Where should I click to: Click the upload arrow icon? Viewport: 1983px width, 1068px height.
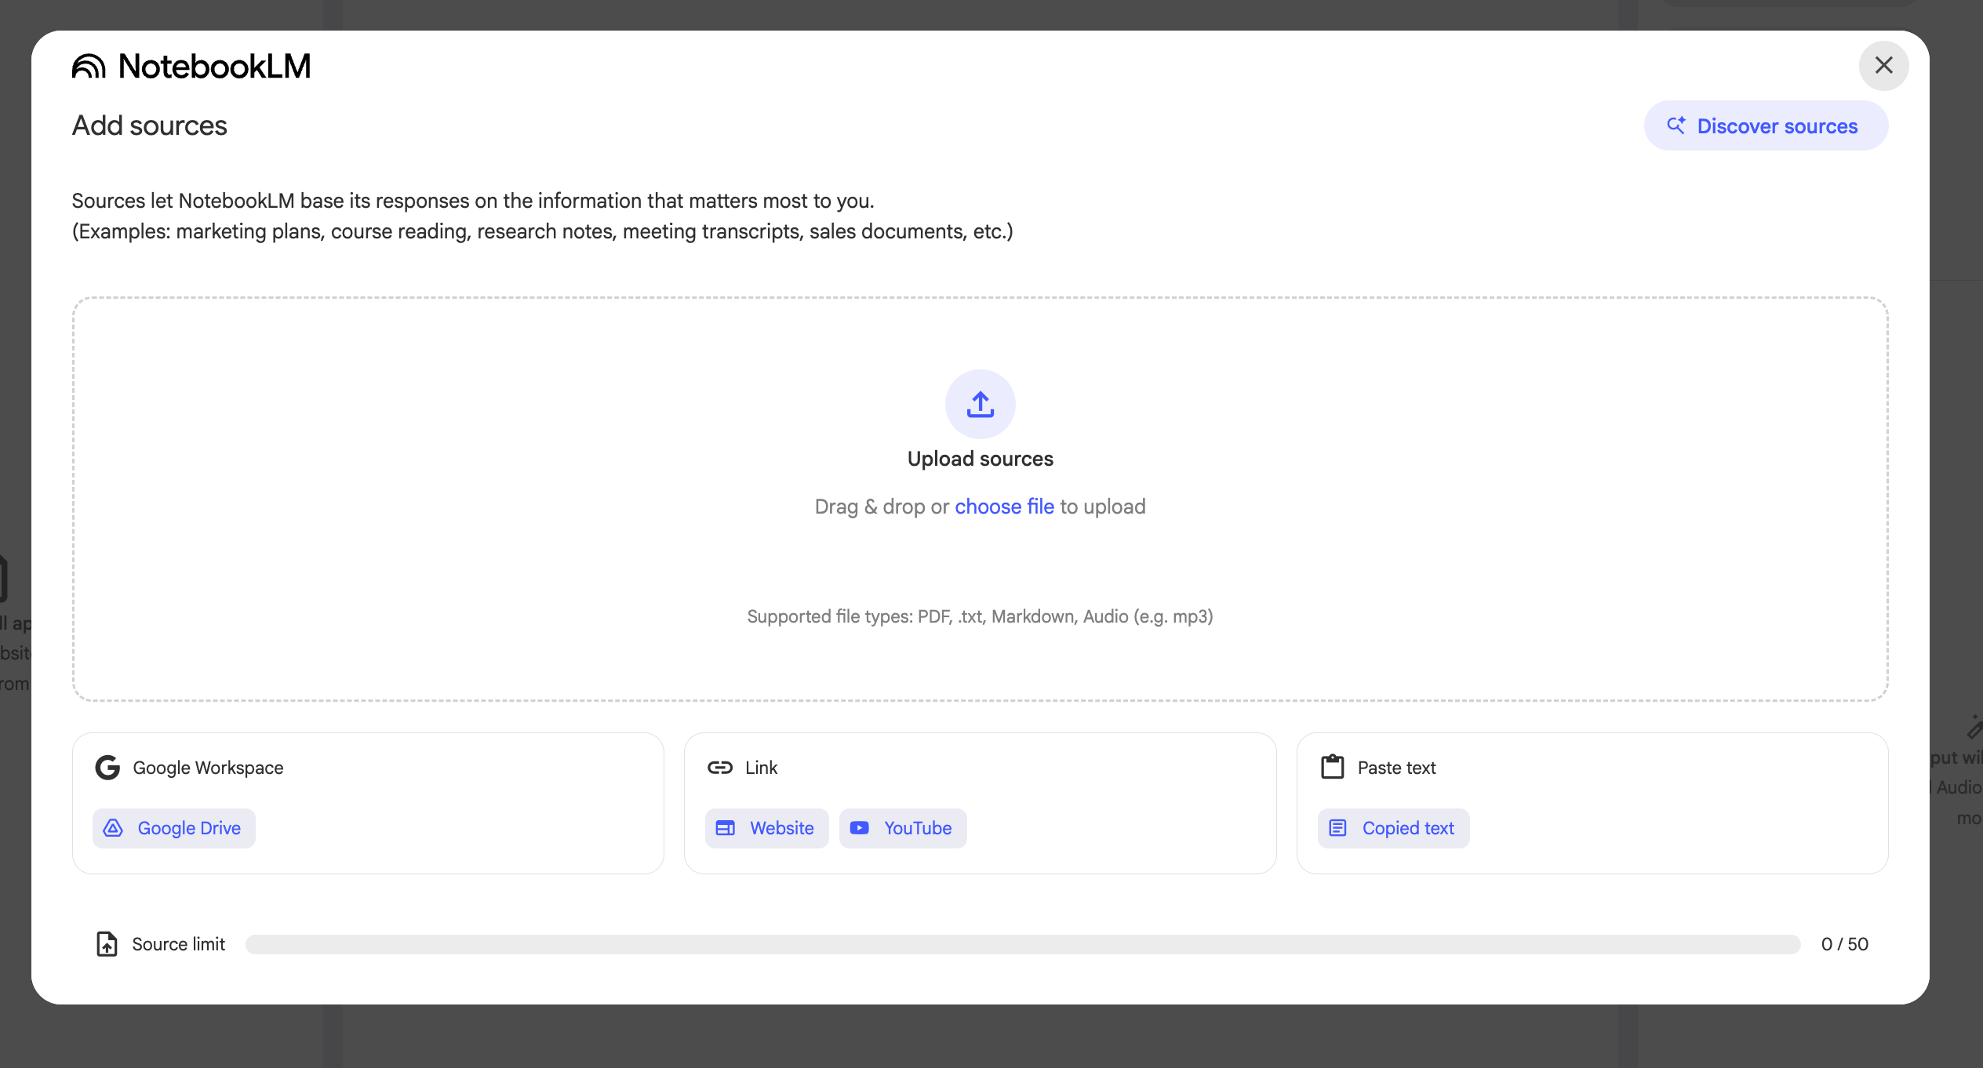pos(980,405)
